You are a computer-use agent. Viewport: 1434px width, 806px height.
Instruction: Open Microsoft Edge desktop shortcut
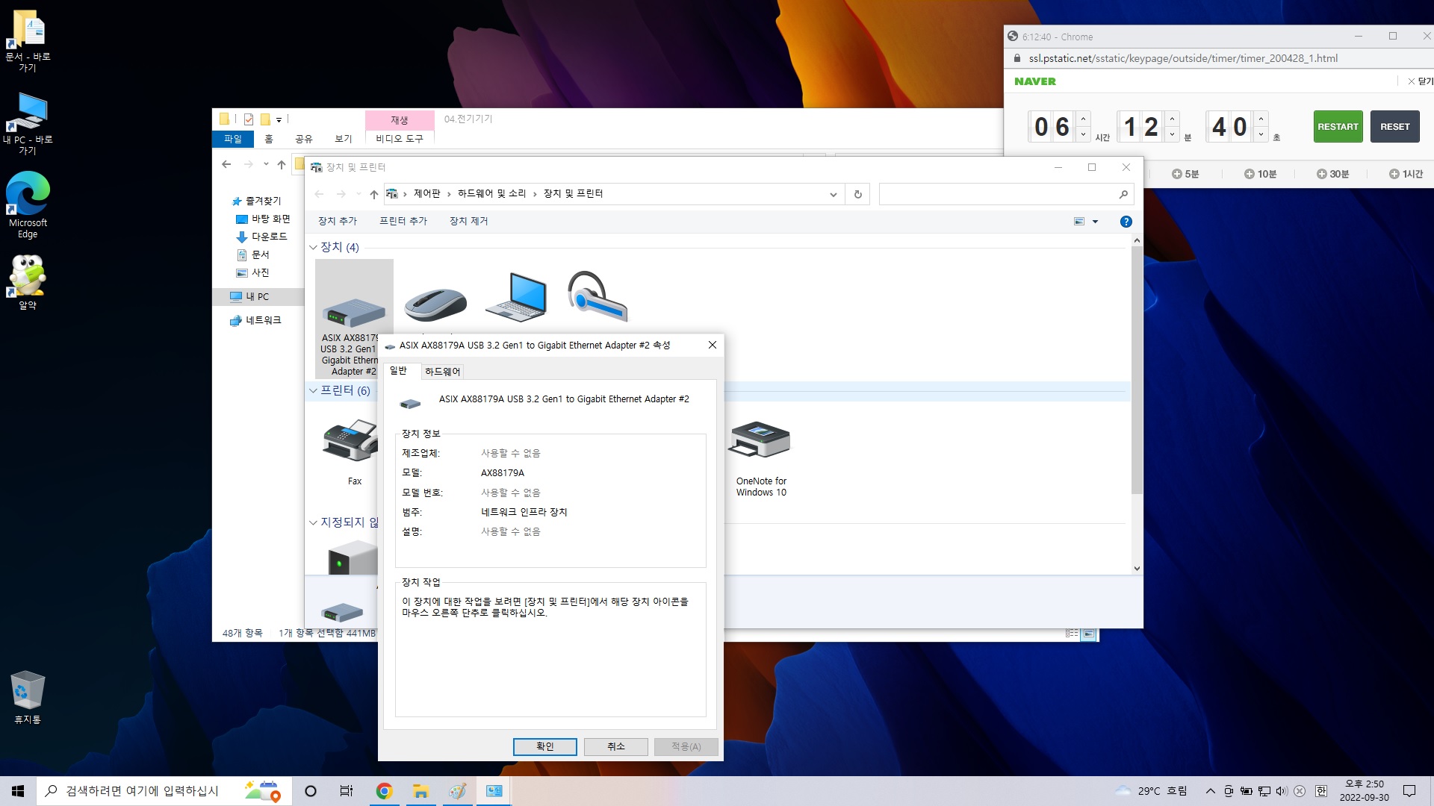point(28,204)
